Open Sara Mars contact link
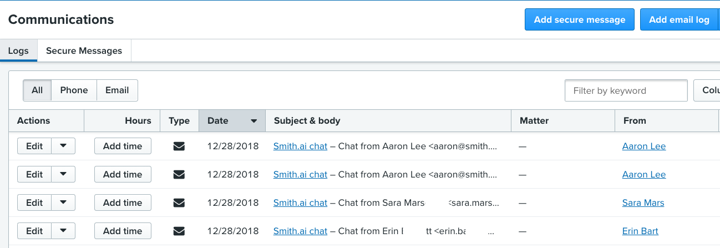The height and width of the screenshot is (248, 720). pyautogui.click(x=643, y=203)
